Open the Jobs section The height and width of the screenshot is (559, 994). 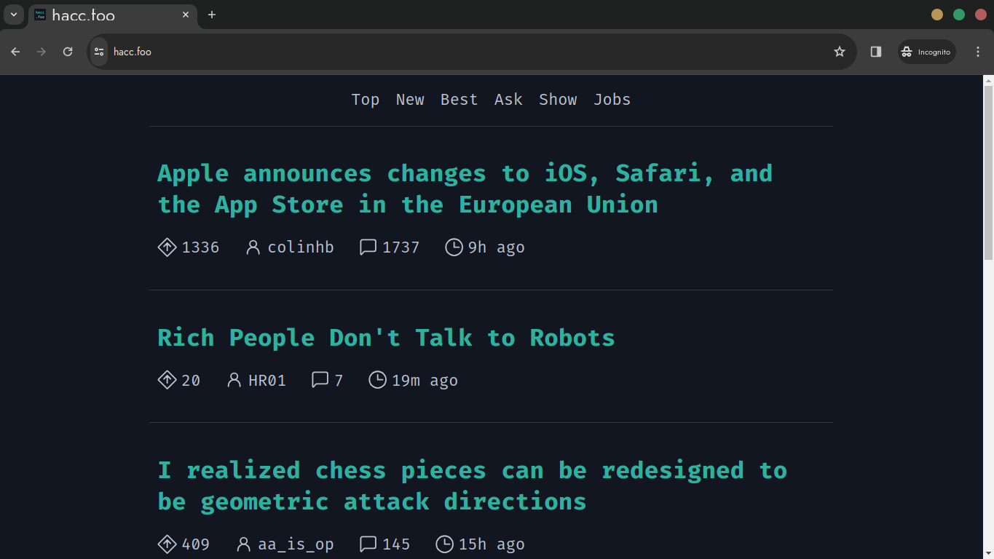pos(612,100)
